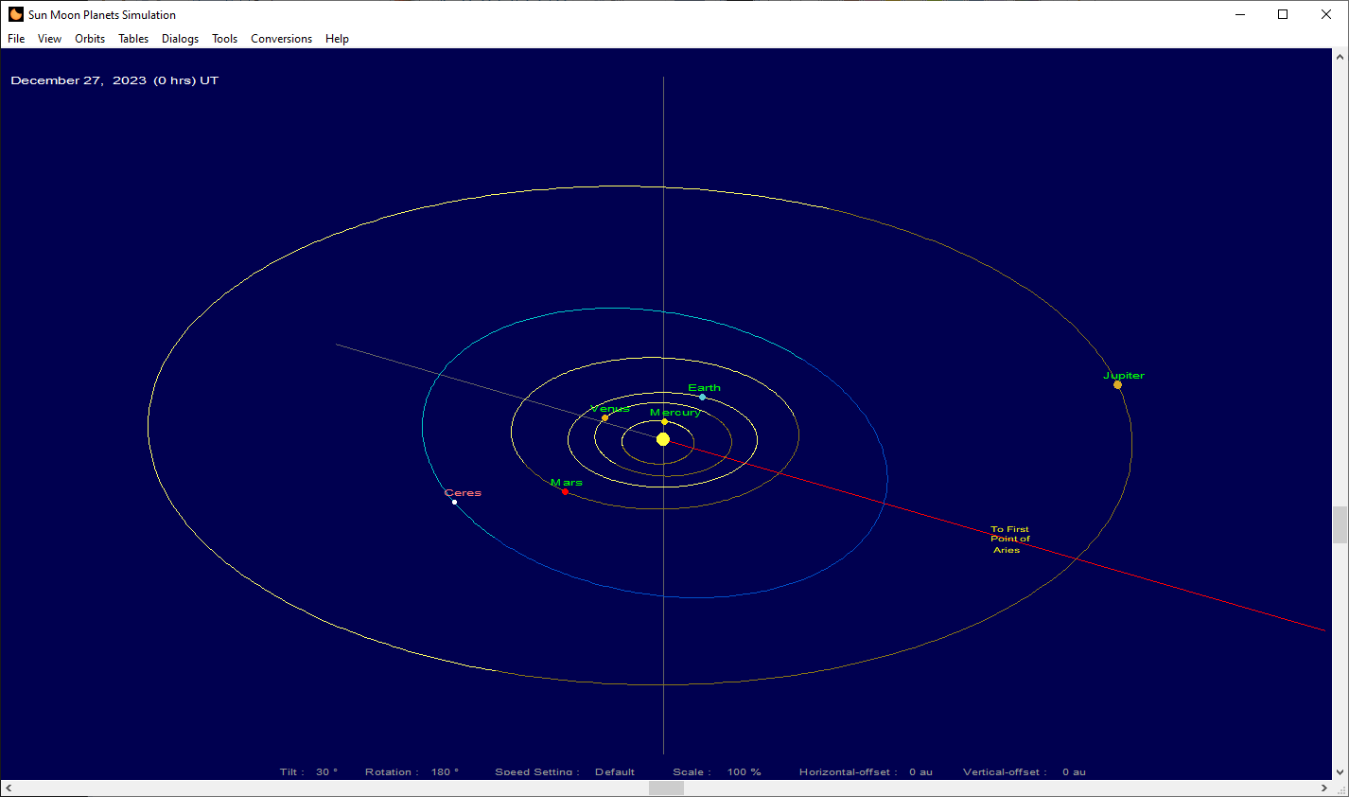Image resolution: width=1349 pixels, height=797 pixels.
Task: Select the orange Venus planet dot
Action: (604, 418)
